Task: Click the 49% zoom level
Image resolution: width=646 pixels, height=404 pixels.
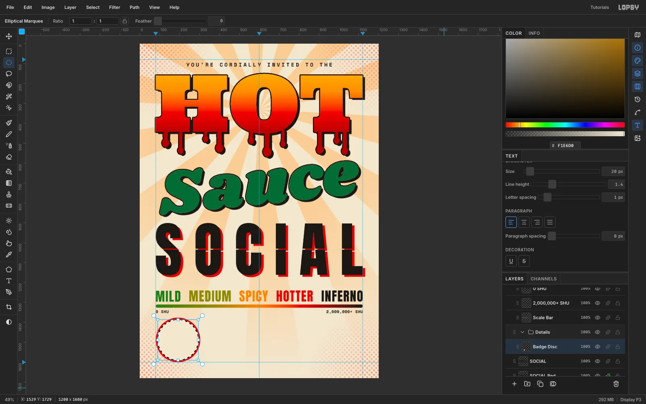Action: (x=9, y=400)
